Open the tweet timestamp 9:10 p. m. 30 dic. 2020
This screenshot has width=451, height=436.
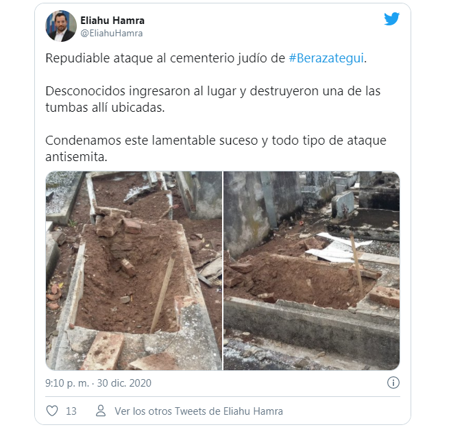click(98, 383)
